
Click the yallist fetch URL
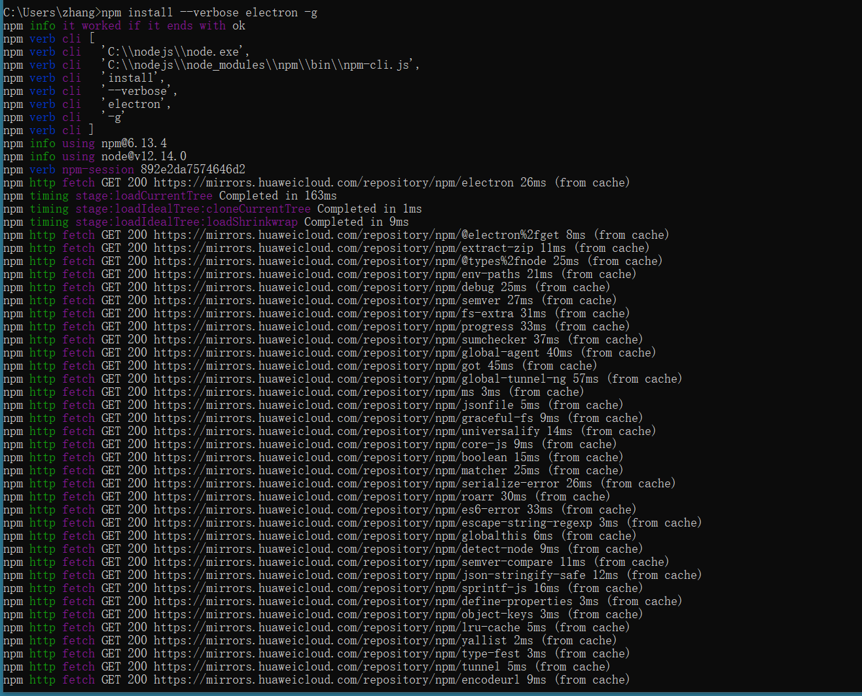(x=331, y=640)
